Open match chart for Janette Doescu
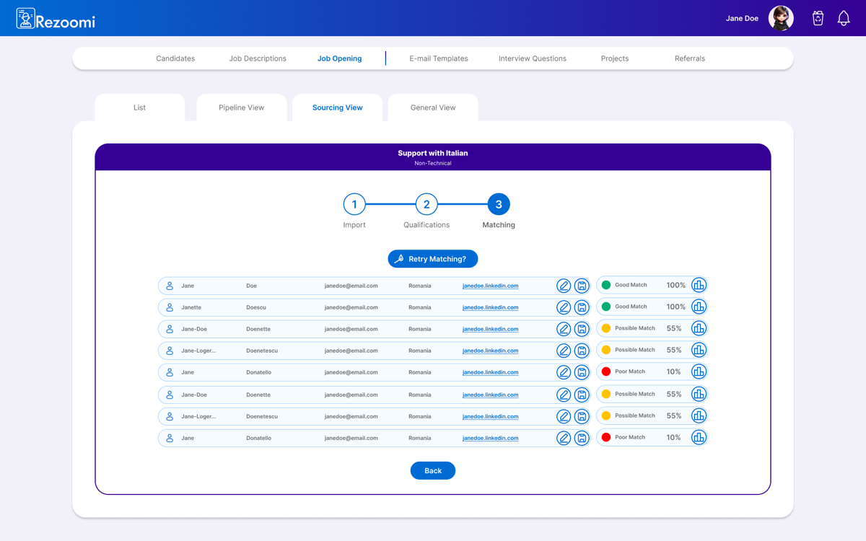The width and height of the screenshot is (866, 541). (699, 307)
